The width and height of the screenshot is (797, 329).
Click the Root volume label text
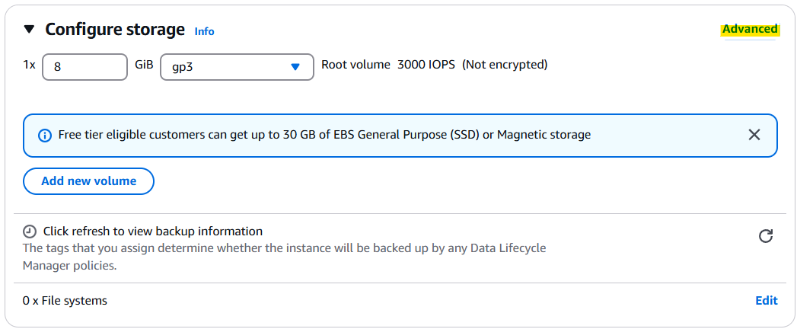pos(355,65)
